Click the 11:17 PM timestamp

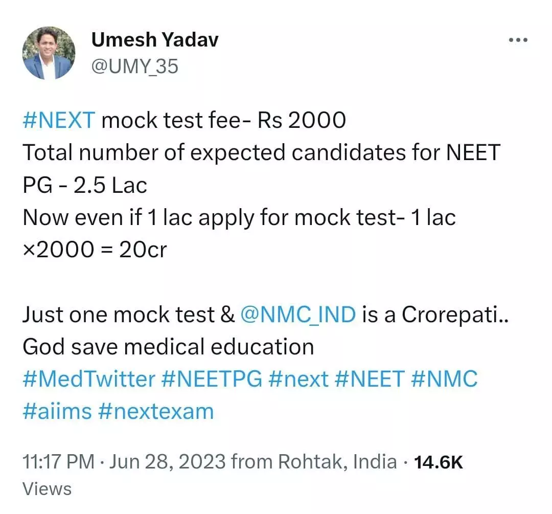[59, 462]
